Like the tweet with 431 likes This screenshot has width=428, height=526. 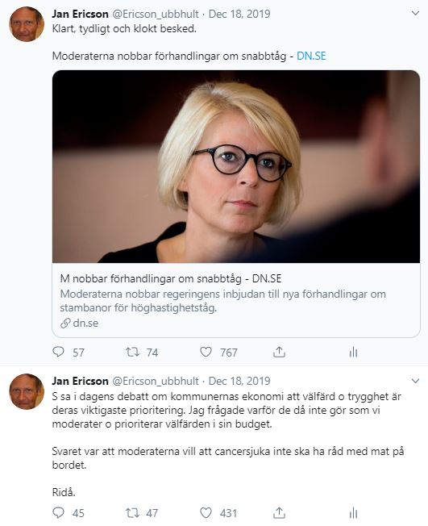click(x=206, y=512)
